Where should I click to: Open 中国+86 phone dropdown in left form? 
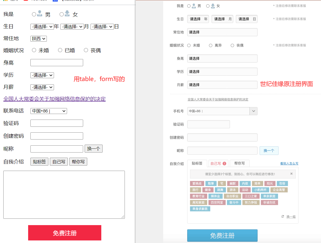49,111
